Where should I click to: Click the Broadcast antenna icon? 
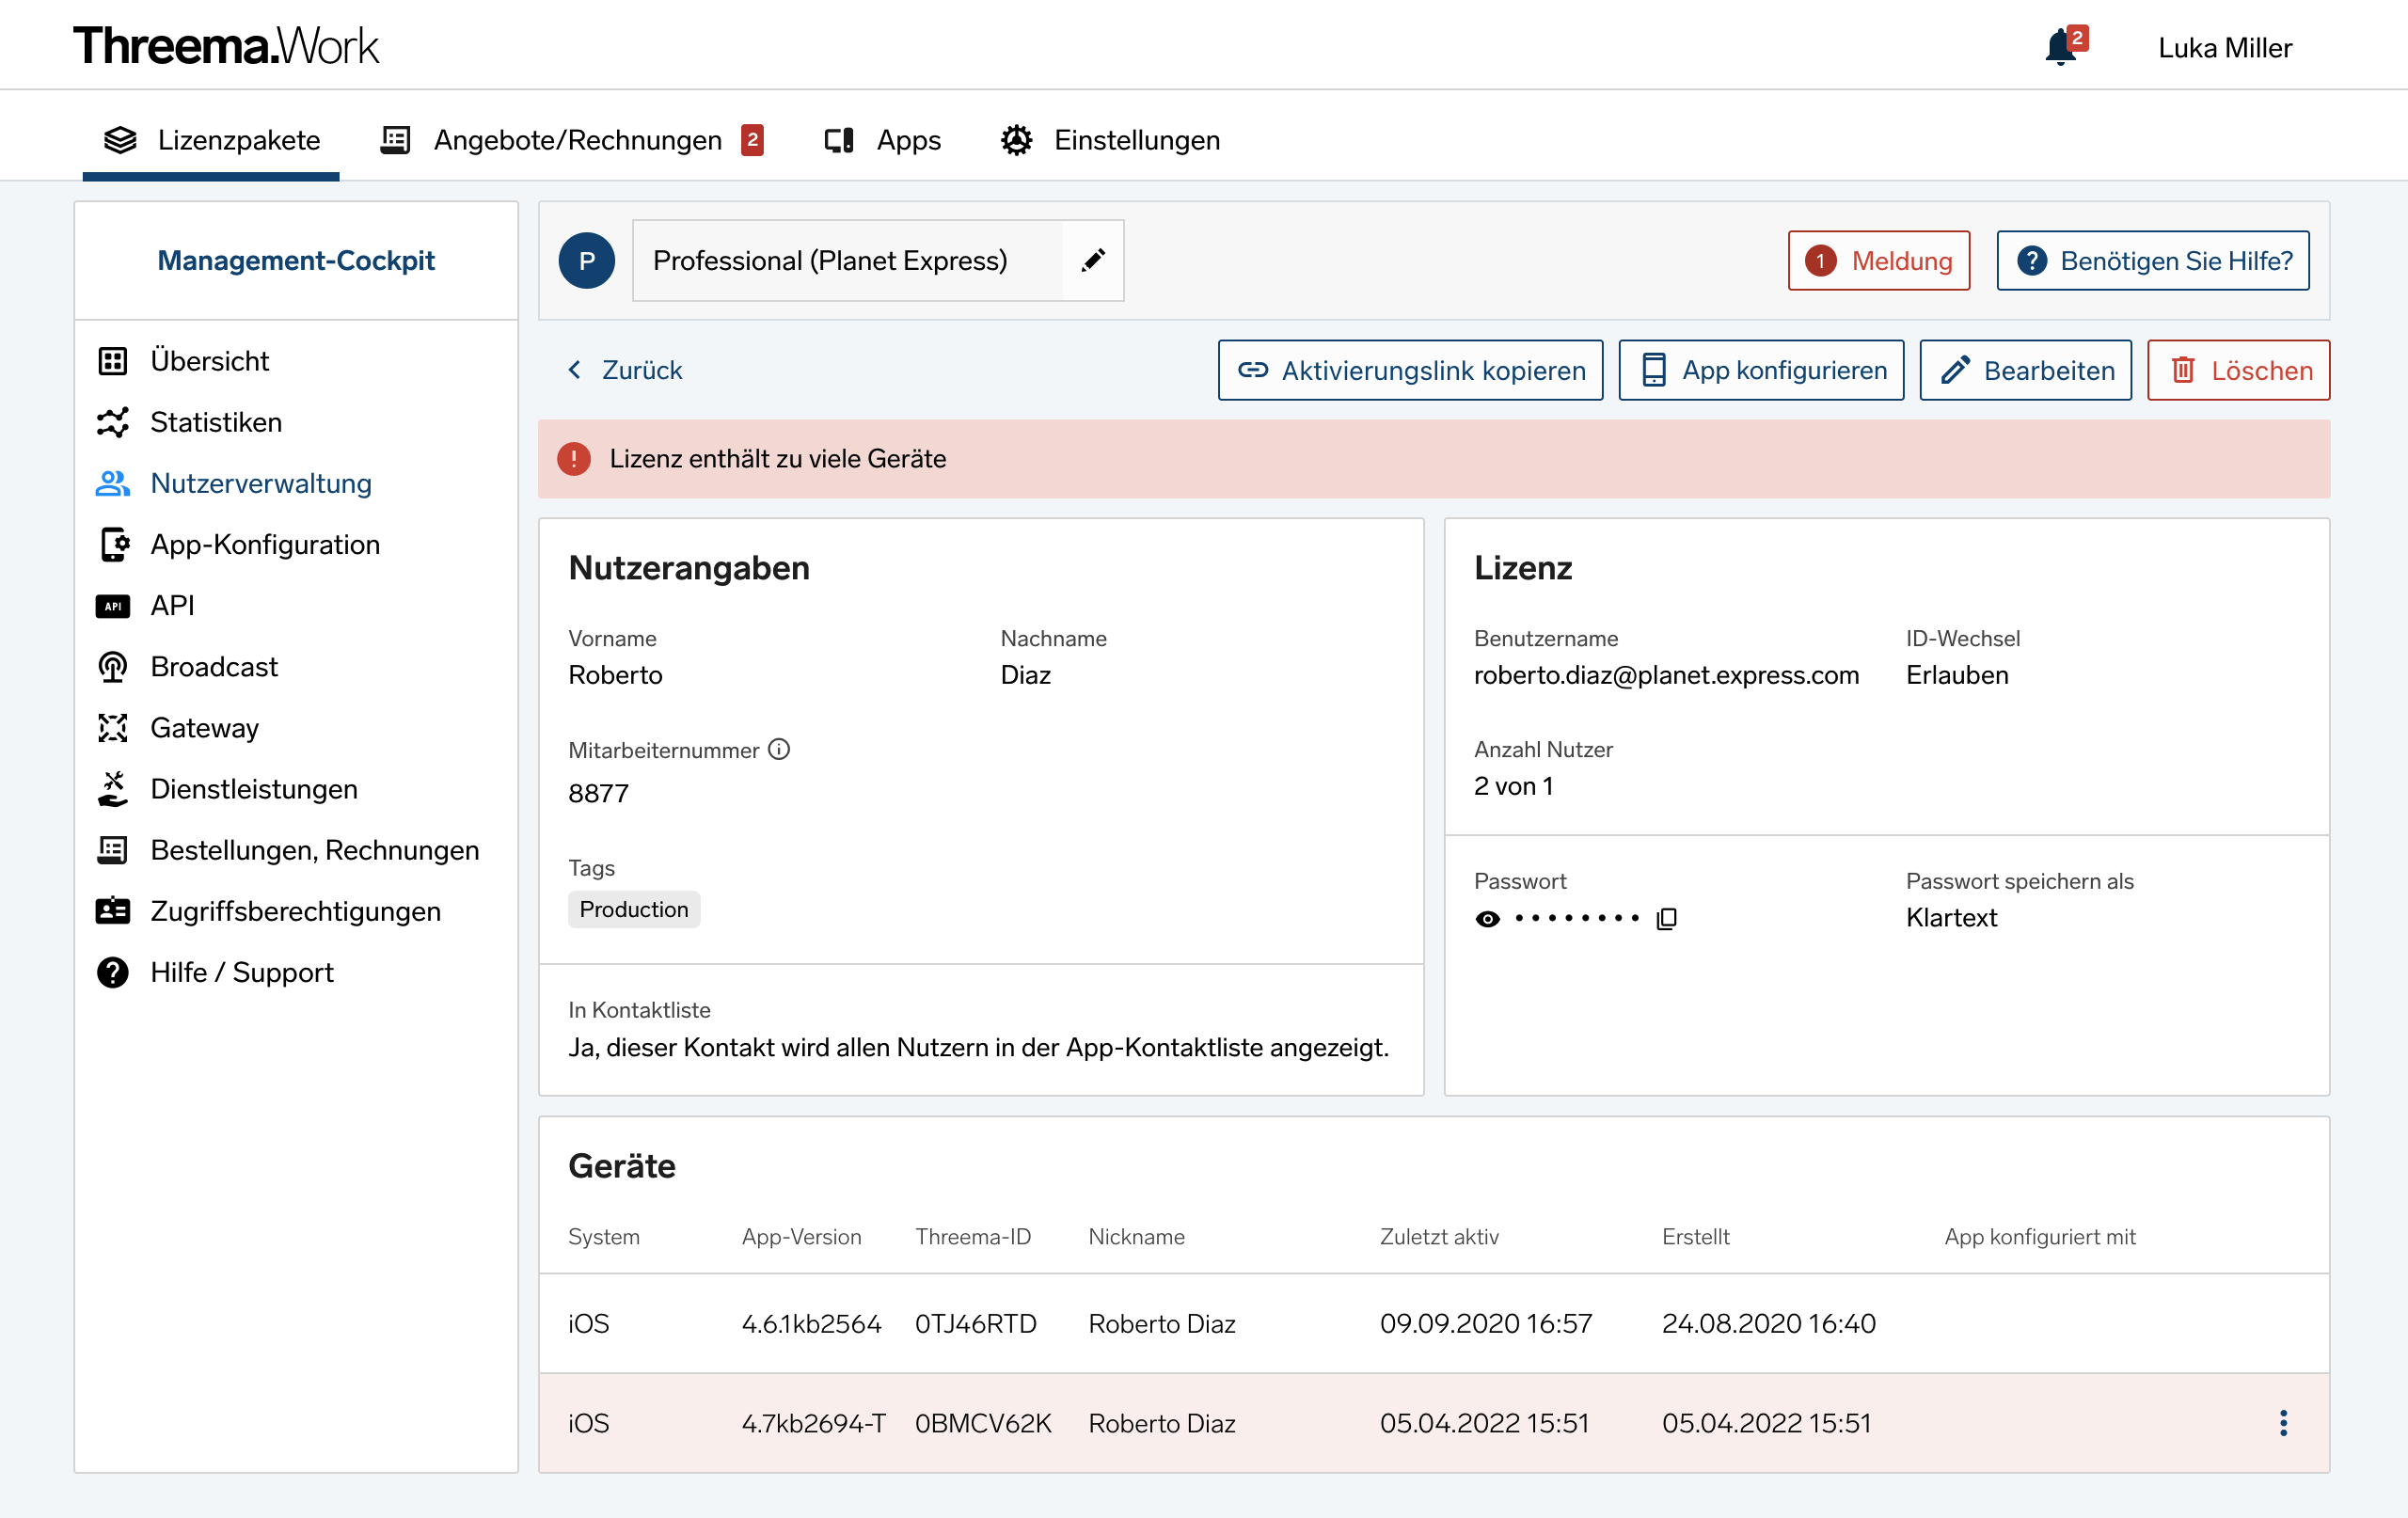pyautogui.click(x=113, y=667)
